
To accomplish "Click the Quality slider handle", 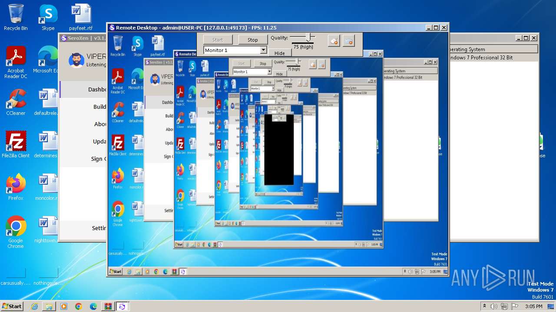I will coord(308,37).
